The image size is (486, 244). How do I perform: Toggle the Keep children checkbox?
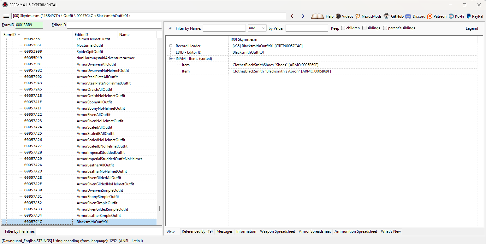343,28
